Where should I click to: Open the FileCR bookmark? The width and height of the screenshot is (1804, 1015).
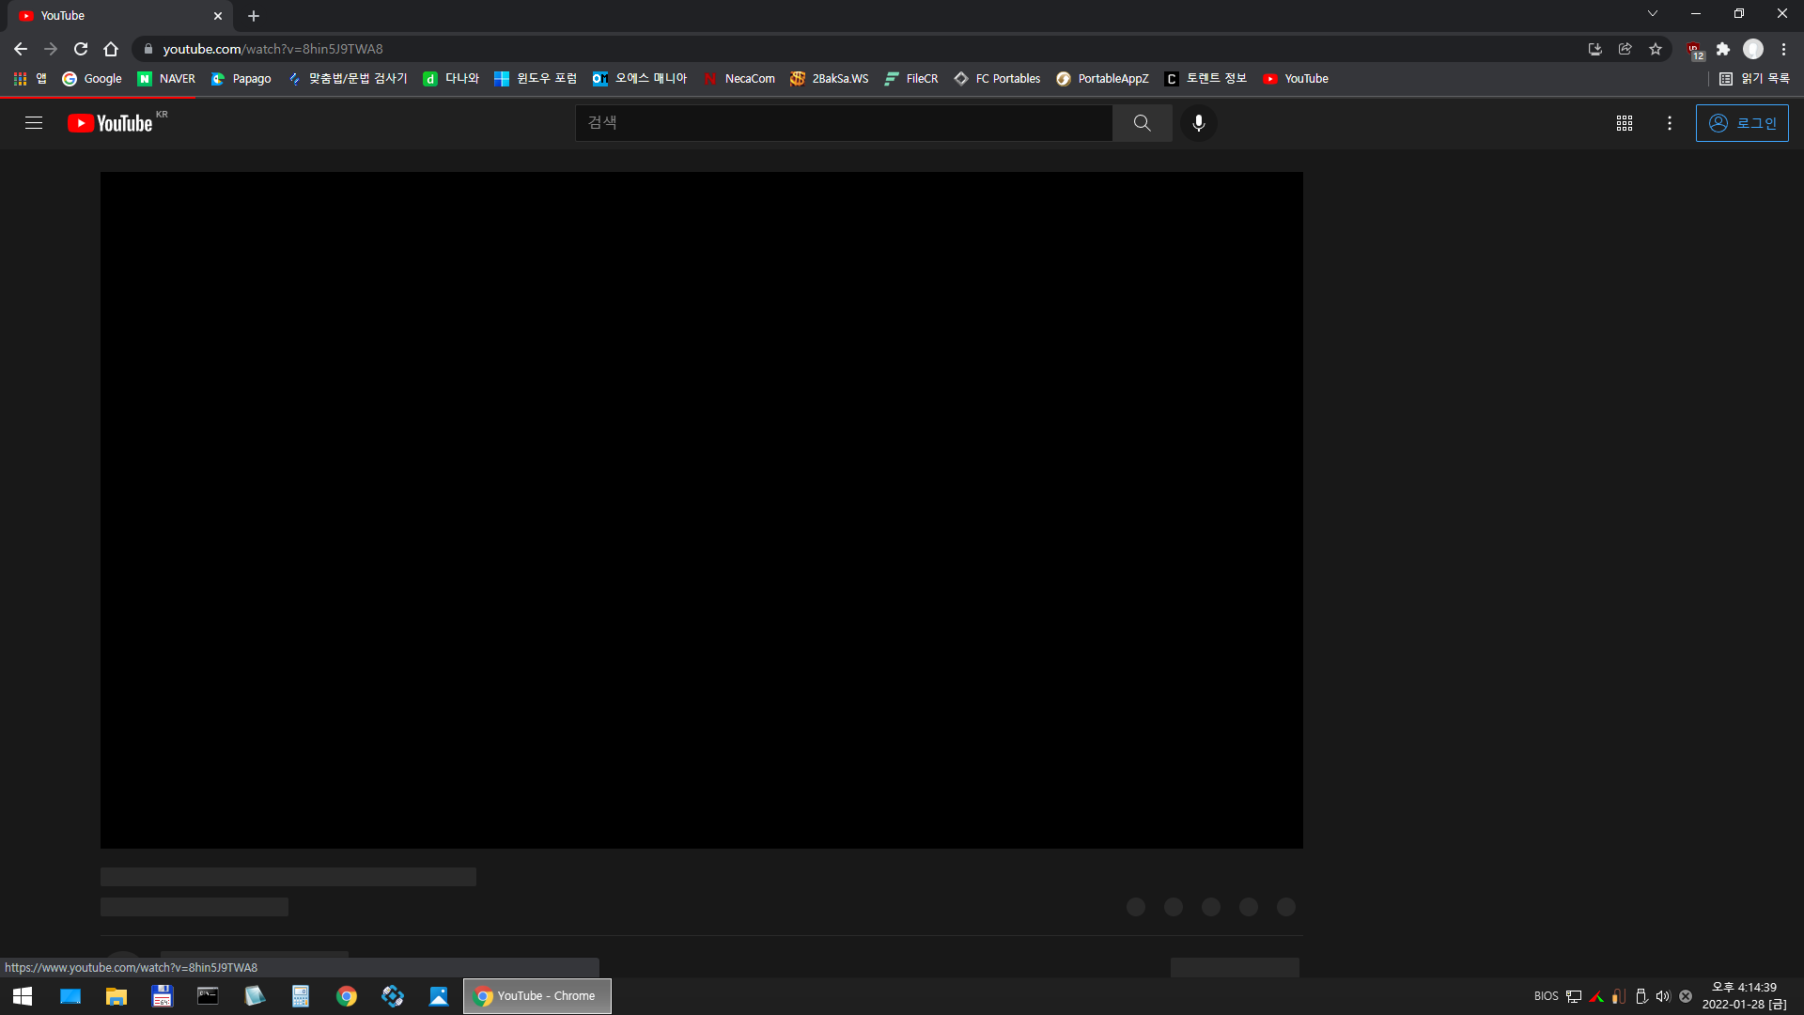[911, 79]
